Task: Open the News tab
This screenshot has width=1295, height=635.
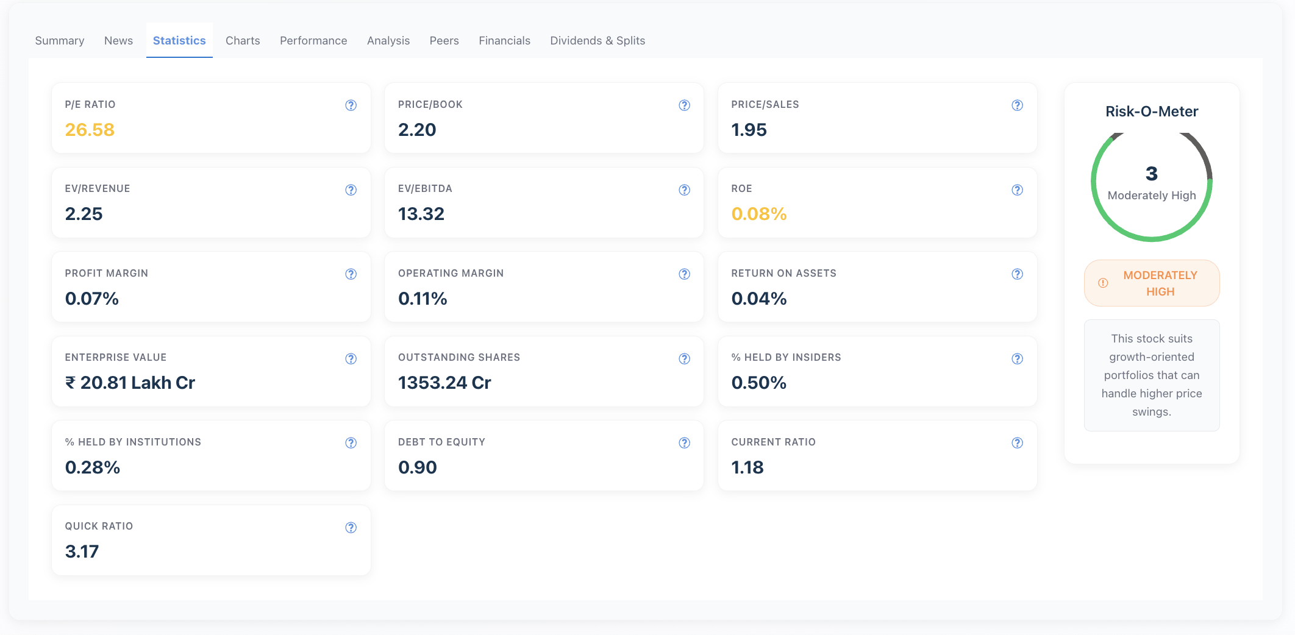Action: point(118,41)
